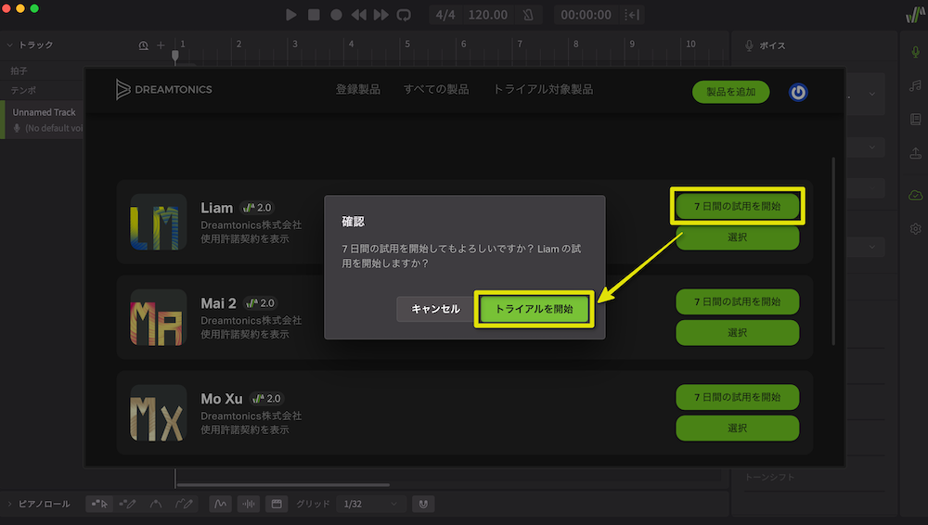
Task: Click the product list vertical scrollbar
Action: tap(834, 251)
